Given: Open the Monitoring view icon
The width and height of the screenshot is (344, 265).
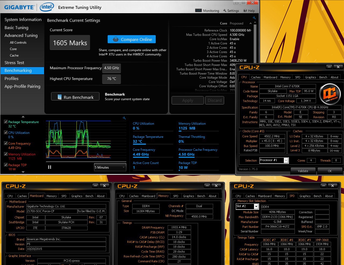Looking at the screenshot, I should (198, 11).
